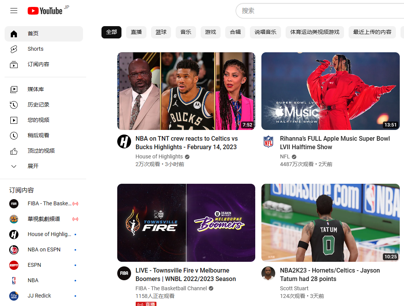The image size is (404, 306).
Task: Click the YouTube logo
Action: click(45, 11)
